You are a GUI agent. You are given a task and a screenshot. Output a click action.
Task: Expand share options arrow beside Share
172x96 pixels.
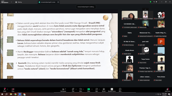coord(92,89)
